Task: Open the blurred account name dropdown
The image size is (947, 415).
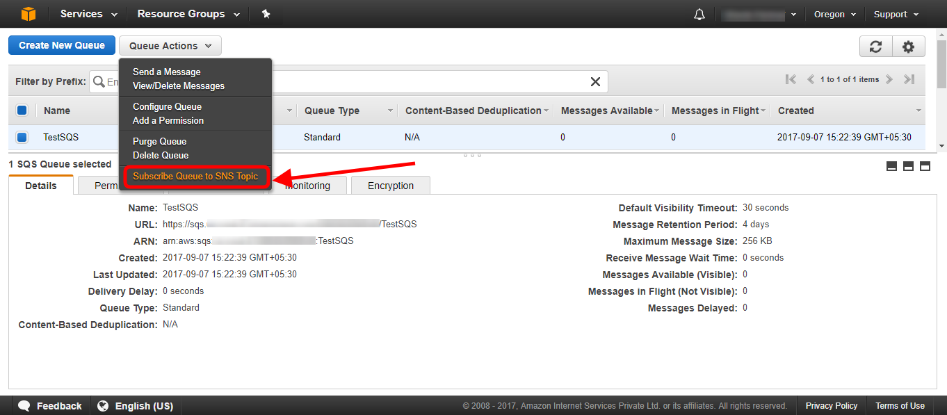Action: click(x=759, y=14)
